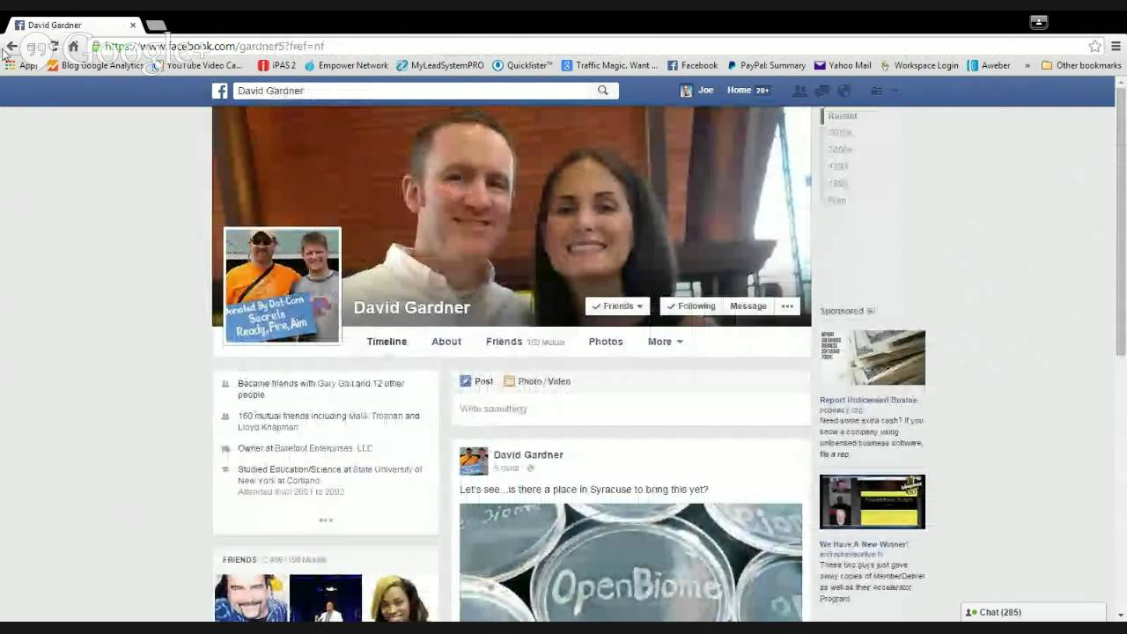Open the notifications globe icon
The width and height of the screenshot is (1127, 634).
coord(843,91)
